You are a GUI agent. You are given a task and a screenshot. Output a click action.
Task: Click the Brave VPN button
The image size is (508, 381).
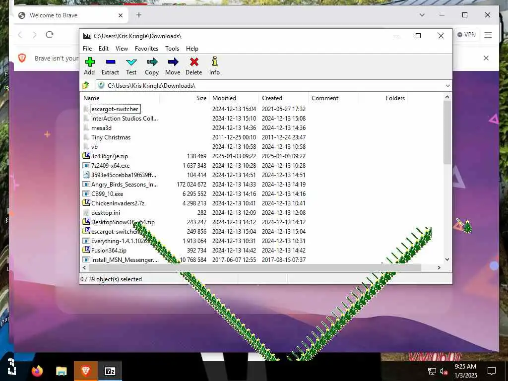coord(466,35)
